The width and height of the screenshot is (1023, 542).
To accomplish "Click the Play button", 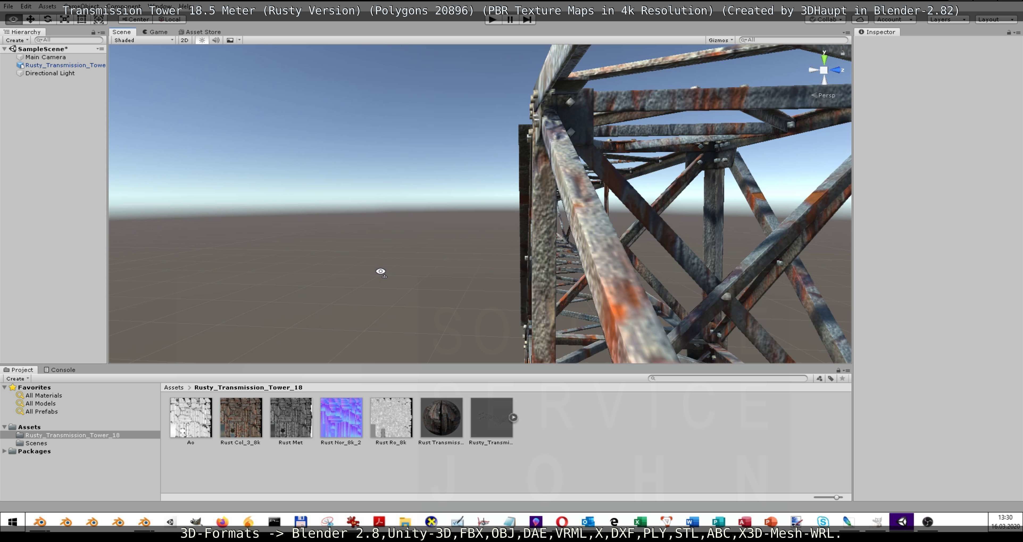I will [x=493, y=19].
